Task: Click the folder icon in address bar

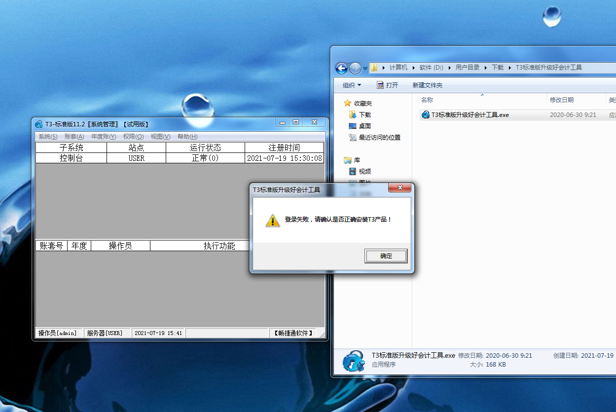Action: tap(374, 68)
